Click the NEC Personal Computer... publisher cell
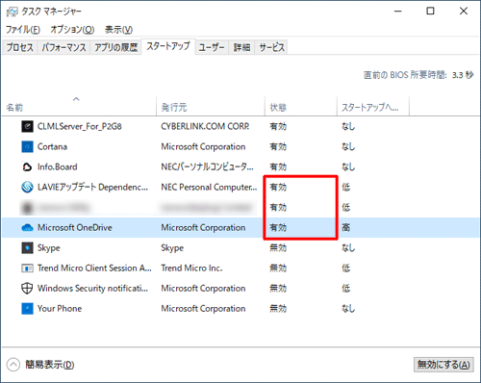 coord(209,187)
